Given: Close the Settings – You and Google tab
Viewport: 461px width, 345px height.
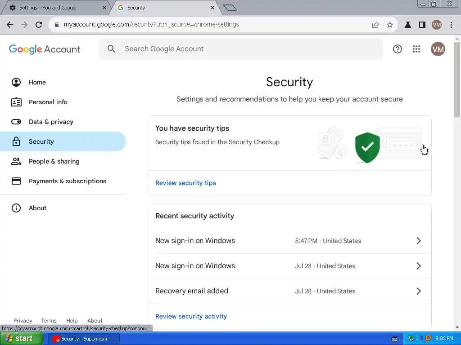Looking at the screenshot, I should coord(104,8).
